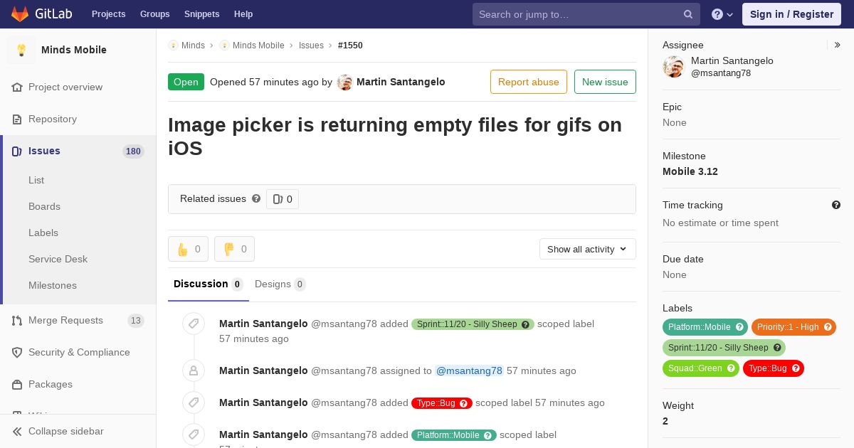Switch to the Designs tab
Image resolution: width=854 pixels, height=448 pixels.
coord(280,284)
